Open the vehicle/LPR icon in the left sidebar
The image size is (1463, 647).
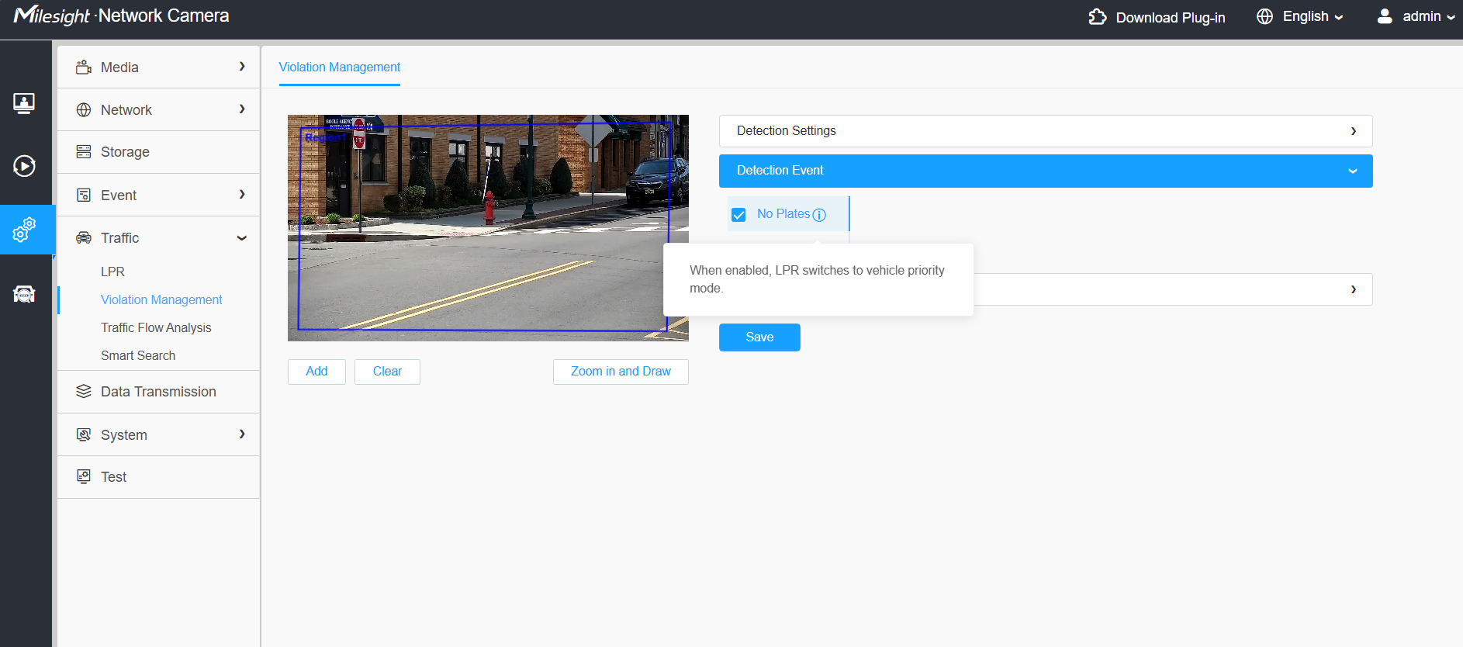[x=24, y=294]
